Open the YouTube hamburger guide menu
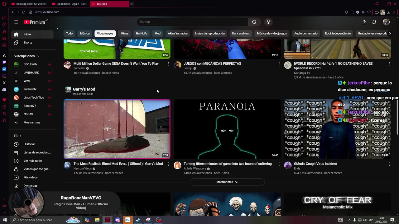The image size is (399, 224). pyautogui.click(x=16, y=22)
